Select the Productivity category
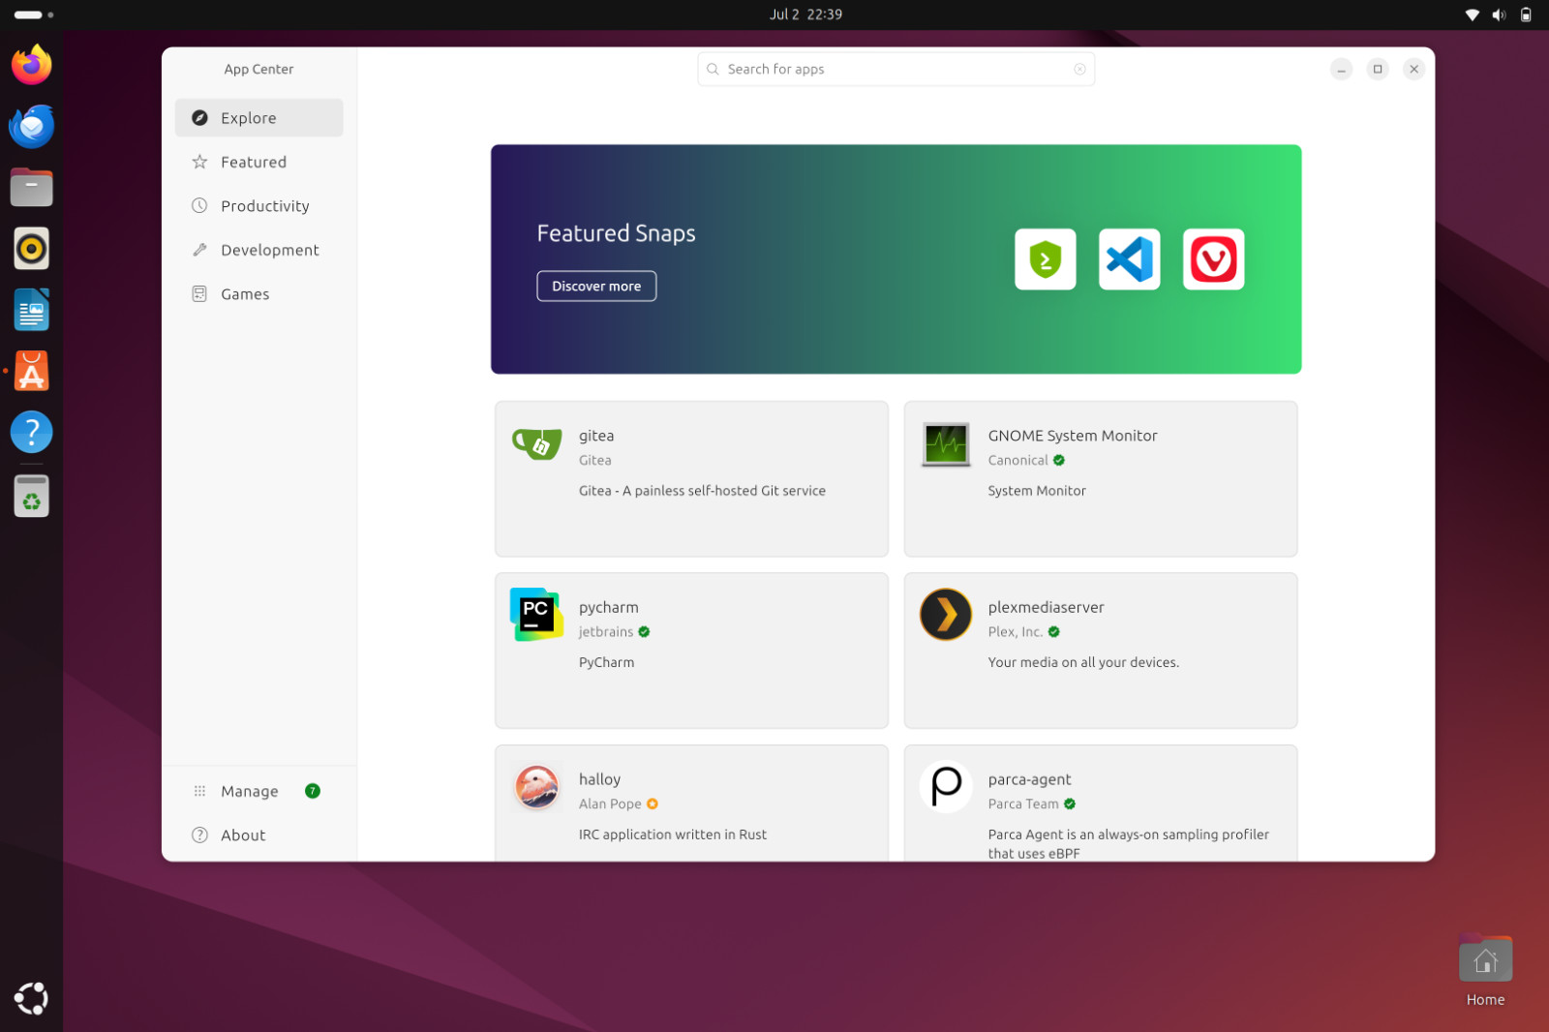The image size is (1549, 1032). (258, 205)
